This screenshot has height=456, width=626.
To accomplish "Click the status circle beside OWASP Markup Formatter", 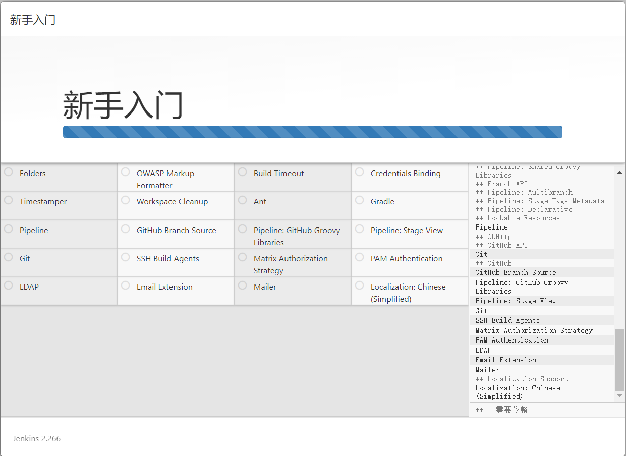I will click(x=126, y=172).
